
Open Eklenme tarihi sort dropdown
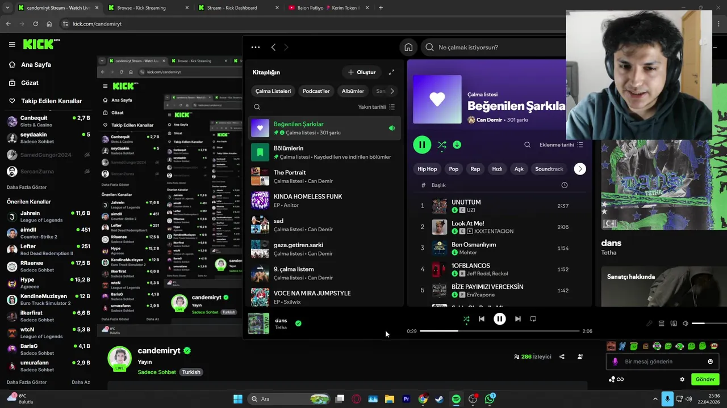coord(561,145)
